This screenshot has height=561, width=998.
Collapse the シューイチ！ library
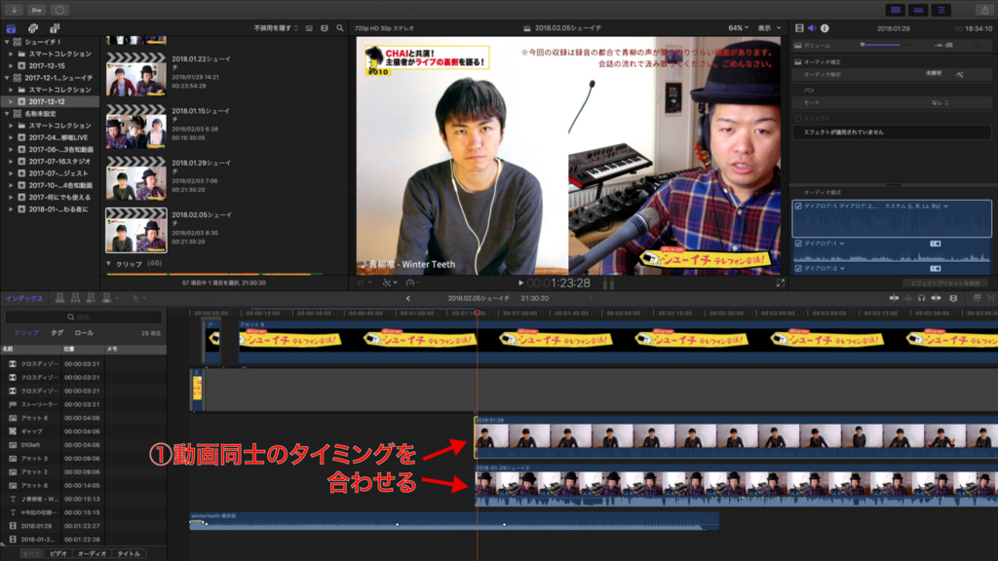pyautogui.click(x=7, y=42)
